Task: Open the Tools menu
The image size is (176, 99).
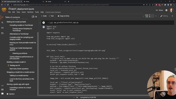Action: pos(37,12)
